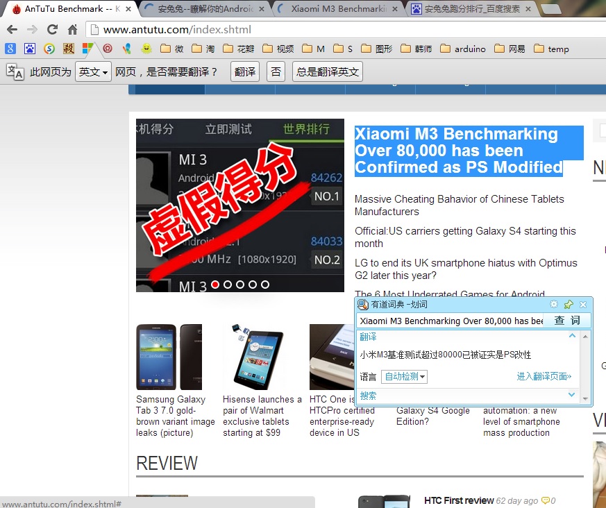The height and width of the screenshot is (508, 606).
Task: Open the yellow smiley bookmark icon
Action: (x=146, y=49)
